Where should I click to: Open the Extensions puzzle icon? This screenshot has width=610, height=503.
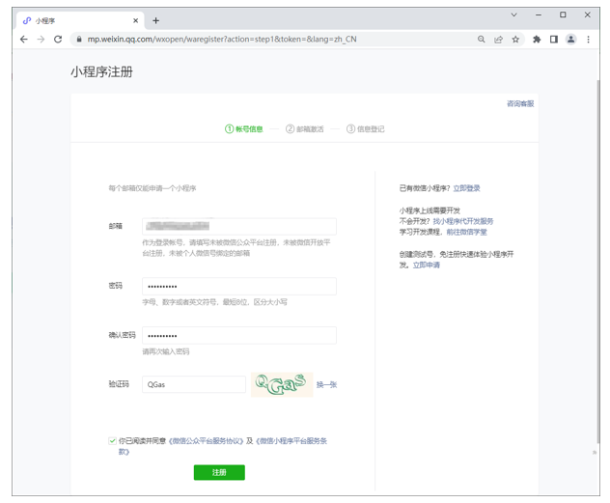click(537, 40)
